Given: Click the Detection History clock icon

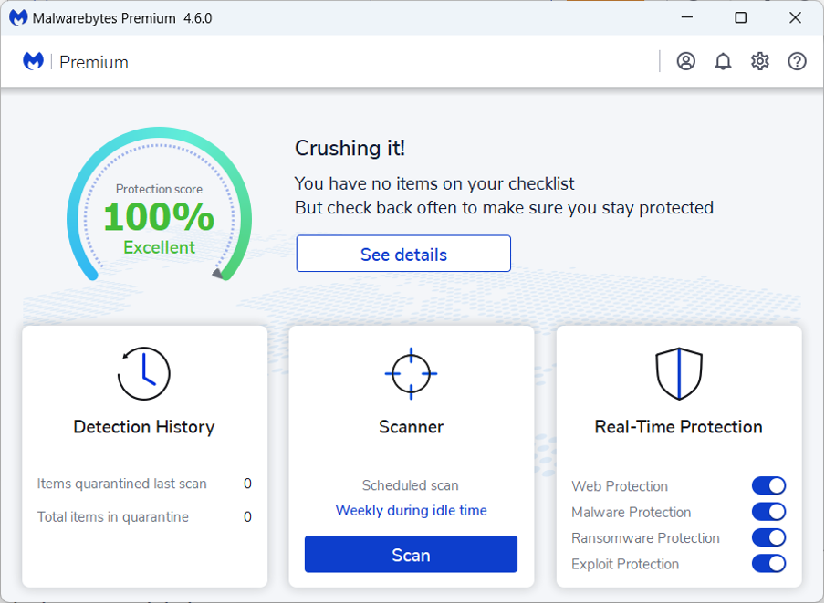Looking at the screenshot, I should [143, 372].
